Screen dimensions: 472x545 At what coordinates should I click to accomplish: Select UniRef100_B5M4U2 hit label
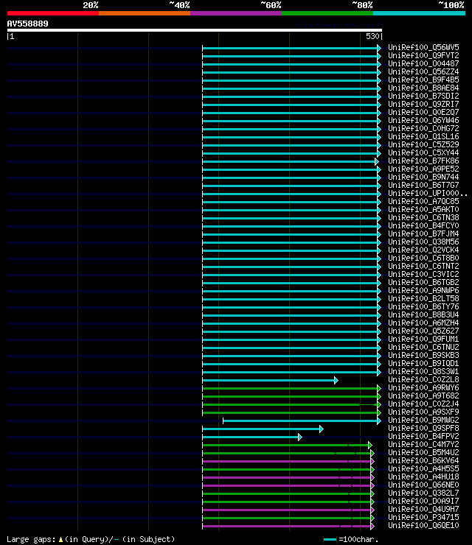coord(423,452)
